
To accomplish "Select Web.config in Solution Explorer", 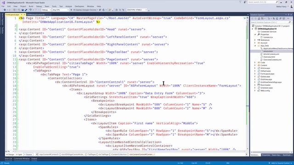I will pyautogui.click(x=265, y=91).
